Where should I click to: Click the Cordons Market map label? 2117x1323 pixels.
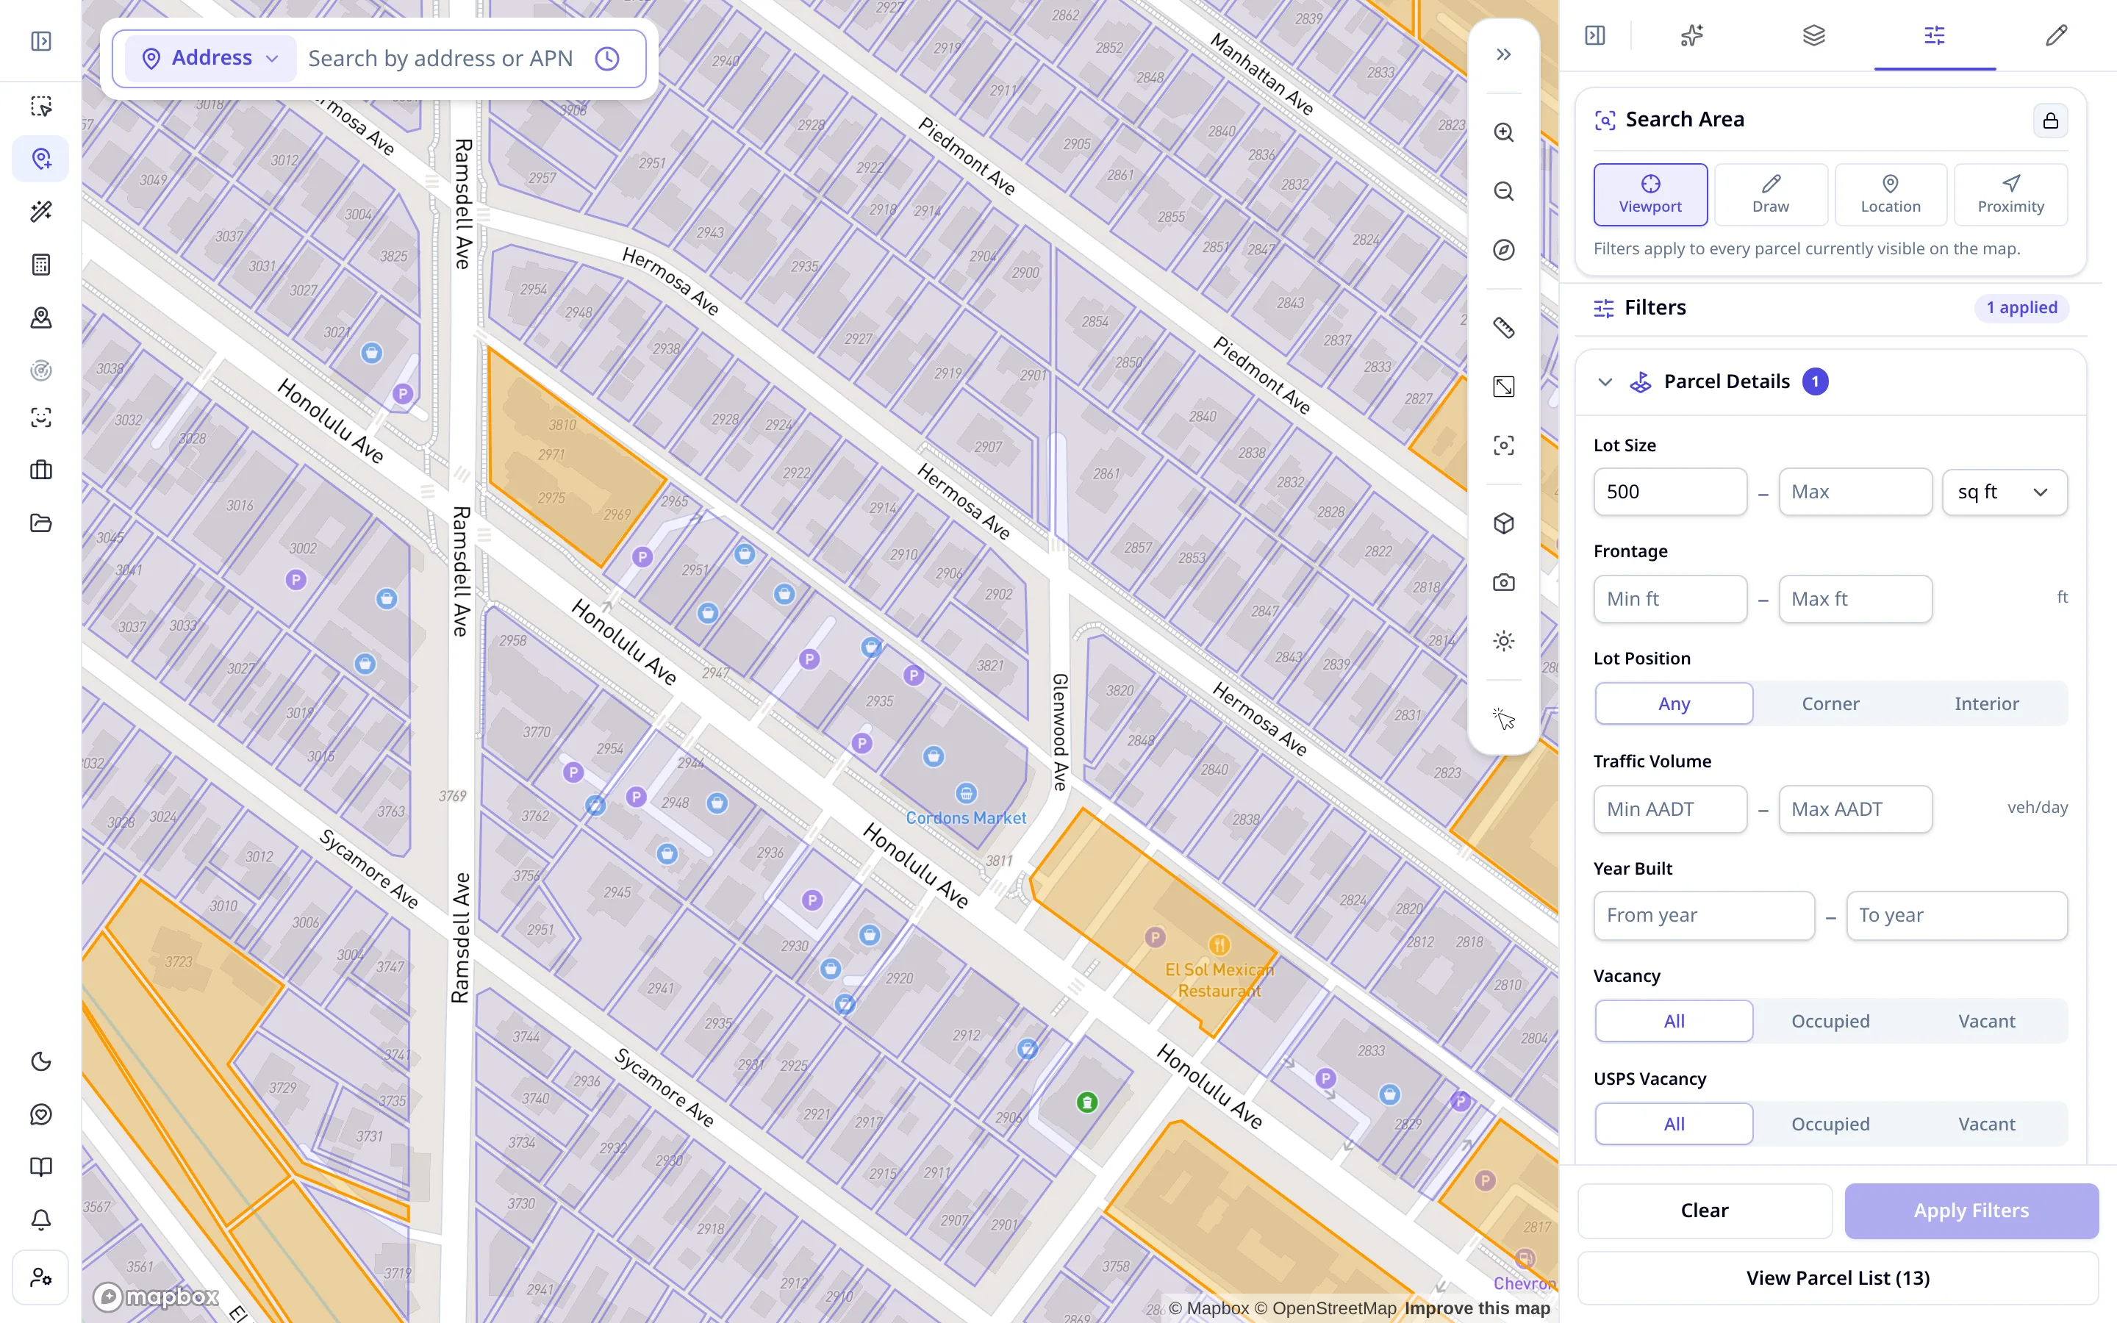966,818
